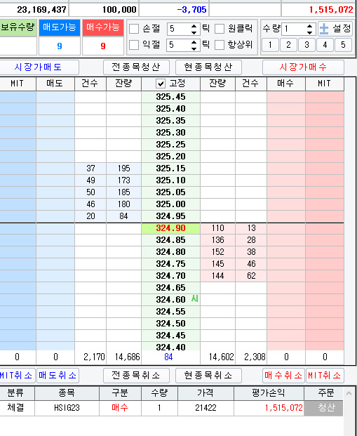The width and height of the screenshot is (357, 436).
Task: Increase 익절 tick value with up arrow
Action: pyautogui.click(x=194, y=42)
